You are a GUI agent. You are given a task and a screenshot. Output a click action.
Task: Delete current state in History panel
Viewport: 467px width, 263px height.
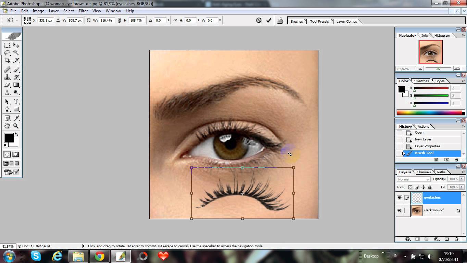tap(456, 160)
